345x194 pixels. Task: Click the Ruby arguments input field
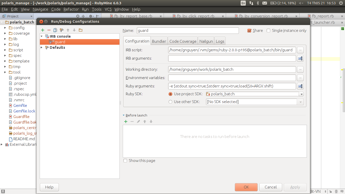pos(232,86)
